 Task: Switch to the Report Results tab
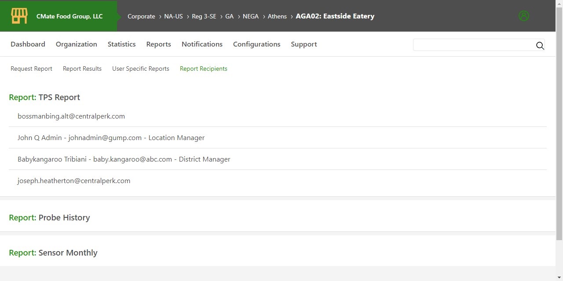[82, 68]
